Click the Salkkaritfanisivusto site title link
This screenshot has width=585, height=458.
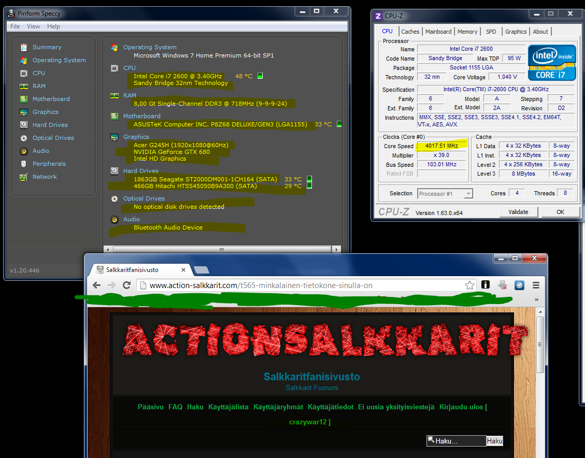tap(312, 377)
